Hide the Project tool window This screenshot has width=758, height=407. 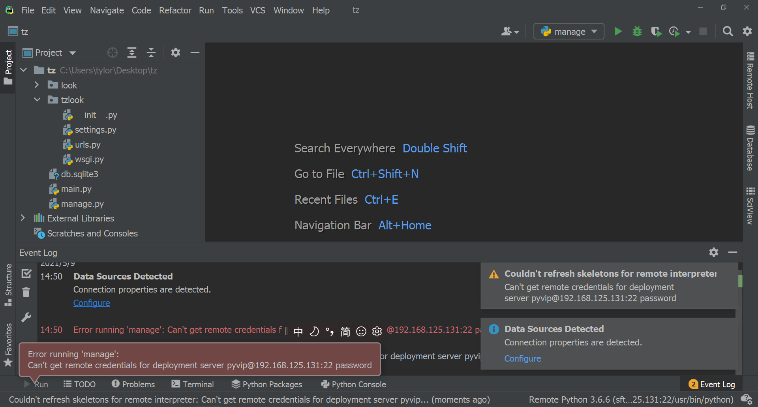coord(195,53)
